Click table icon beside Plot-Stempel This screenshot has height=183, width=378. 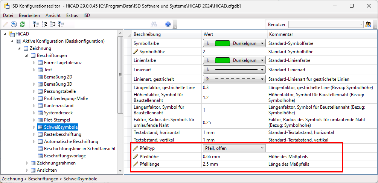coord(40,120)
